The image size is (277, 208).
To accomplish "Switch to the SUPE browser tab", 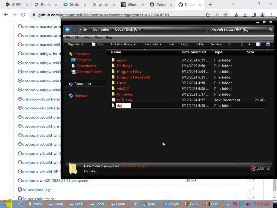I will coord(16,5).
